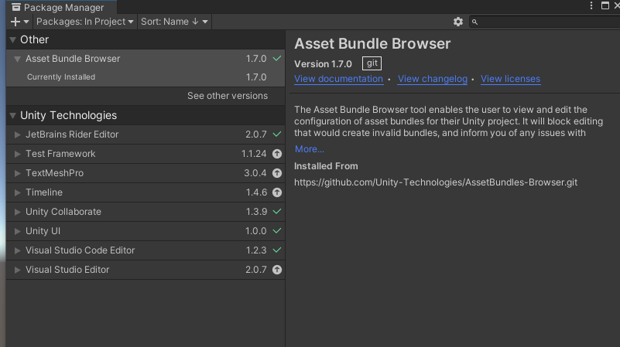Screen dimensions: 620x347
Task: Select the Package Manager tab
Action: [61, 7]
